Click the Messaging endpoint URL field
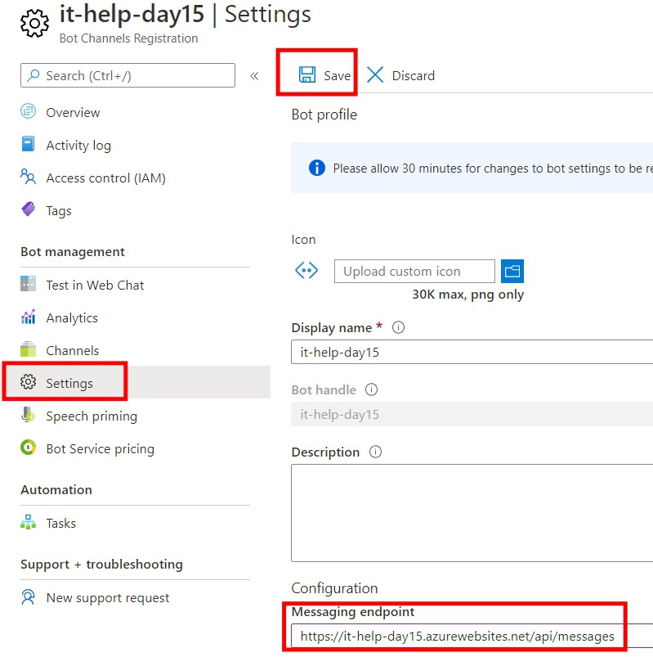 (x=458, y=636)
